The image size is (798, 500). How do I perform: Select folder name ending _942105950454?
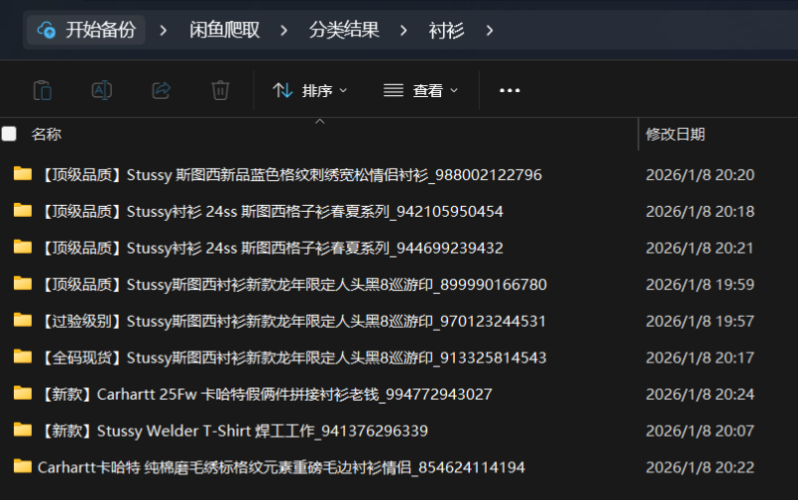click(271, 211)
